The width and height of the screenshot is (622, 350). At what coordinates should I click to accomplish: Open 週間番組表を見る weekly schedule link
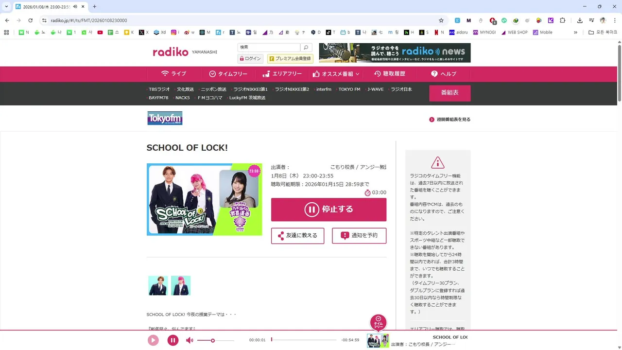tap(450, 120)
